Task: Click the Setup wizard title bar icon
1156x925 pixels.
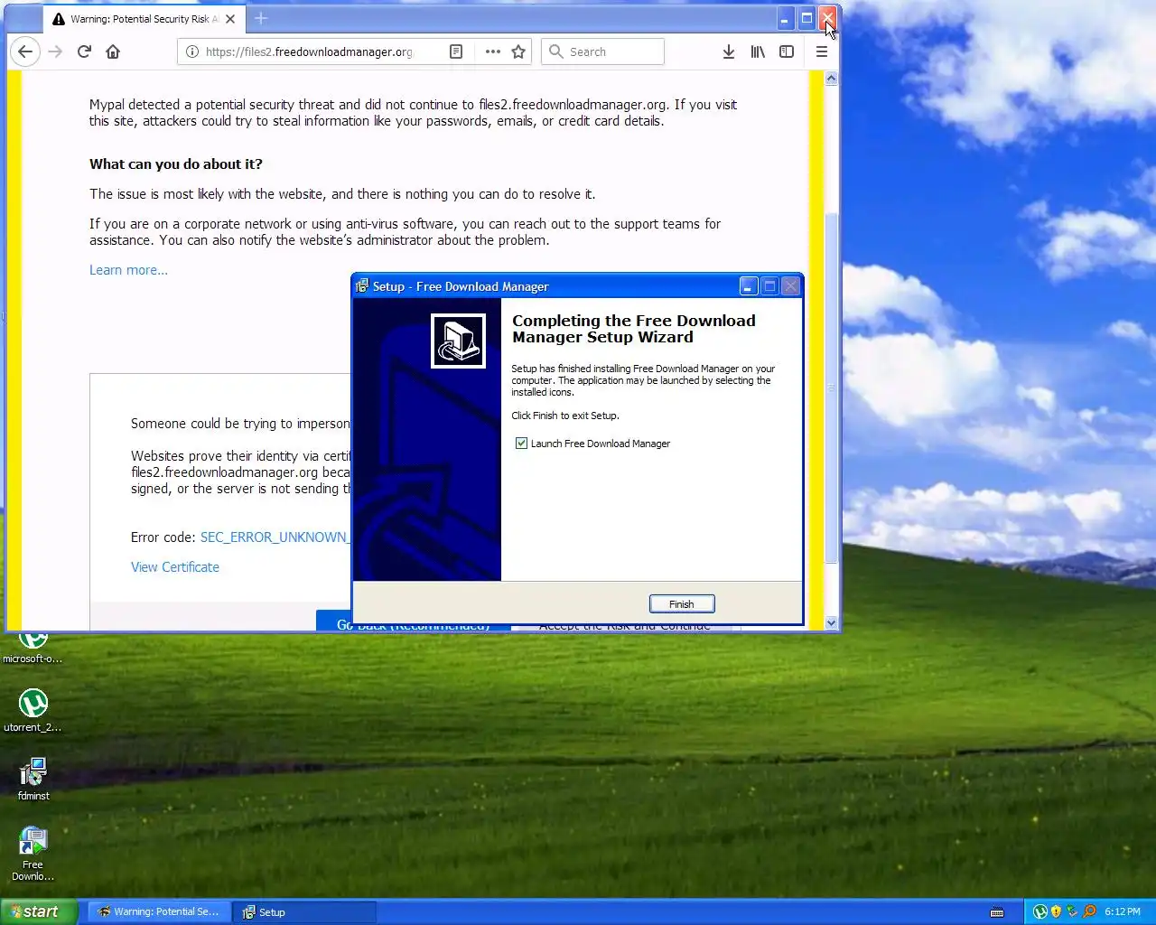Action: click(x=362, y=286)
